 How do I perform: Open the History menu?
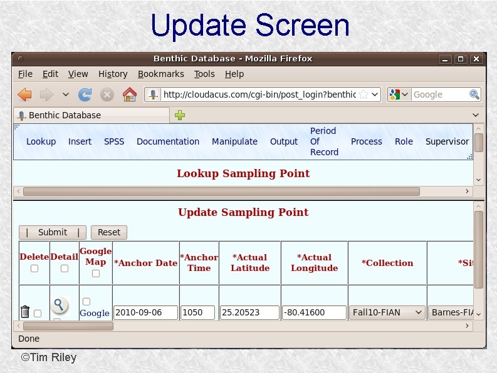click(x=113, y=74)
